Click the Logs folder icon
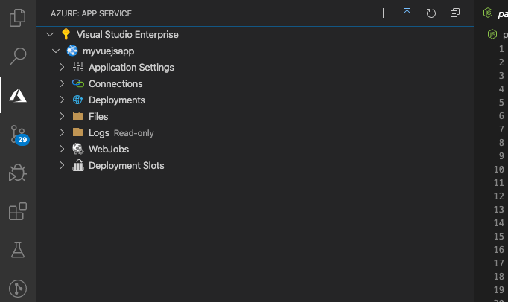Viewport: 508px width, 302px height. point(77,132)
